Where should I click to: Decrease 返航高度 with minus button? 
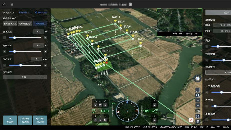(x=5, y=52)
